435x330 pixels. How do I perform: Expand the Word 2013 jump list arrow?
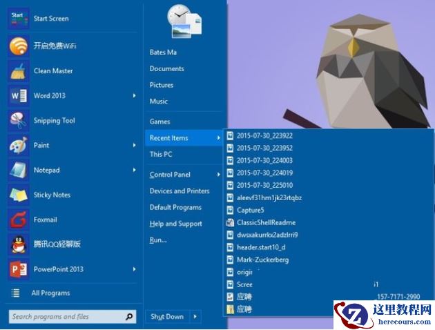[134, 96]
